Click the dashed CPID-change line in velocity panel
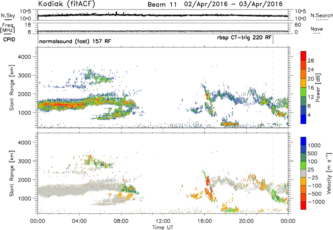Viewport: 333px width, 230px height. (273, 173)
